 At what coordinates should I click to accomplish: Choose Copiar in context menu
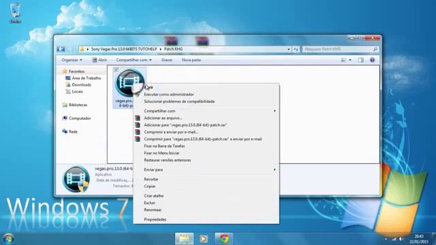tap(206, 186)
